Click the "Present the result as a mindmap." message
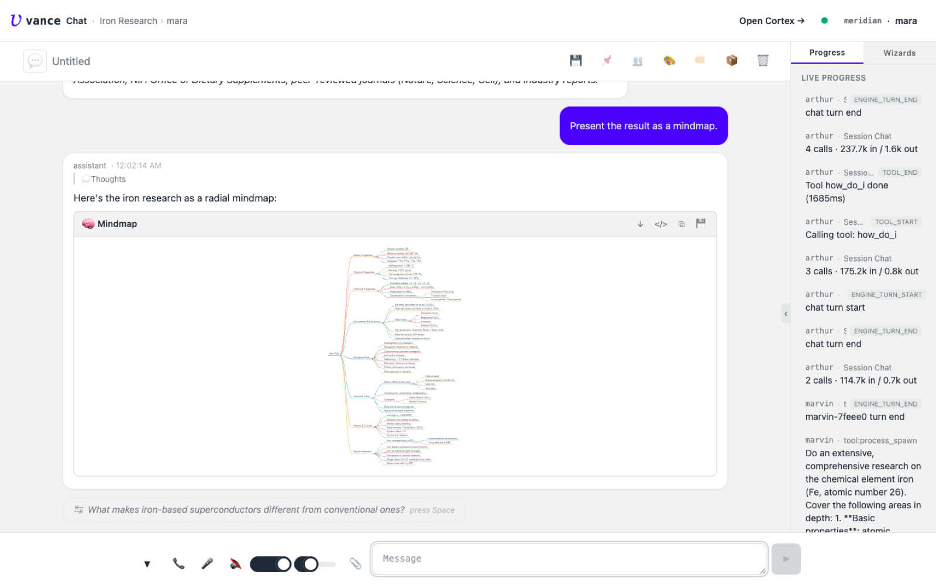 [643, 126]
